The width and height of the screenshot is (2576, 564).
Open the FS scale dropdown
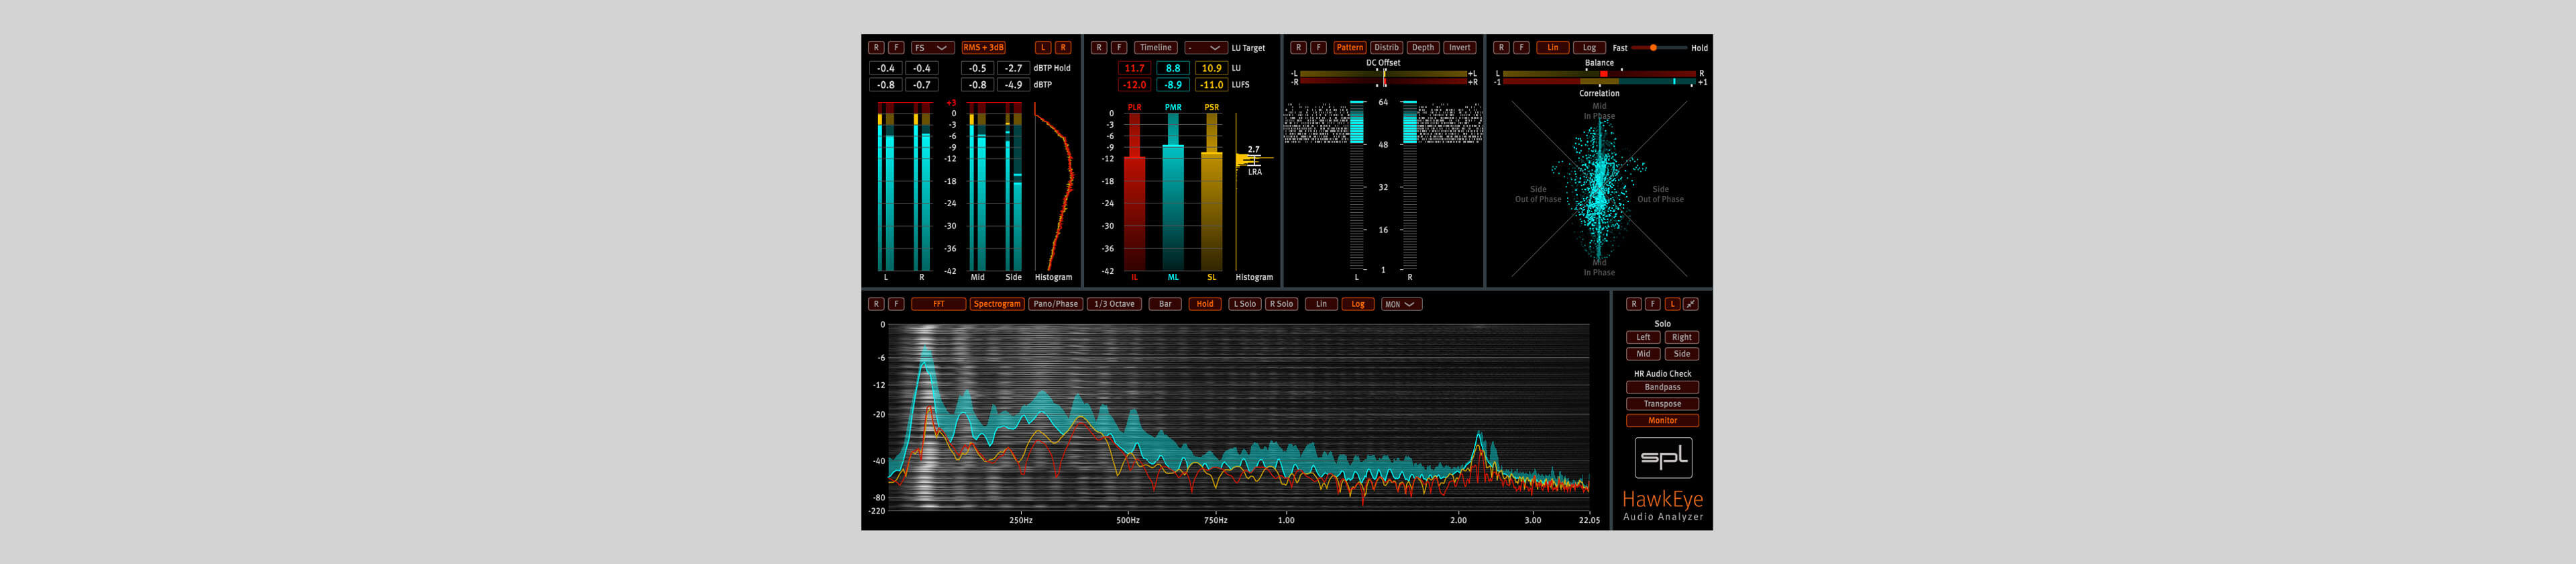932,48
